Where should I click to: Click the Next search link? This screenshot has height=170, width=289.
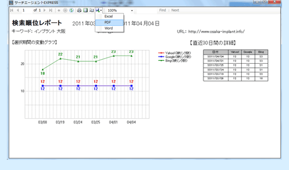point(175,10)
